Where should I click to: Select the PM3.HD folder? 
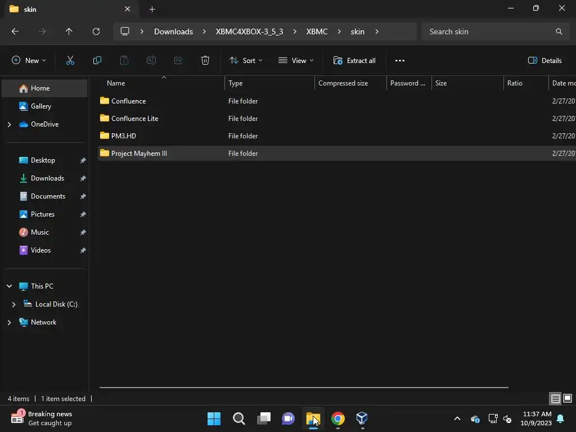click(123, 136)
